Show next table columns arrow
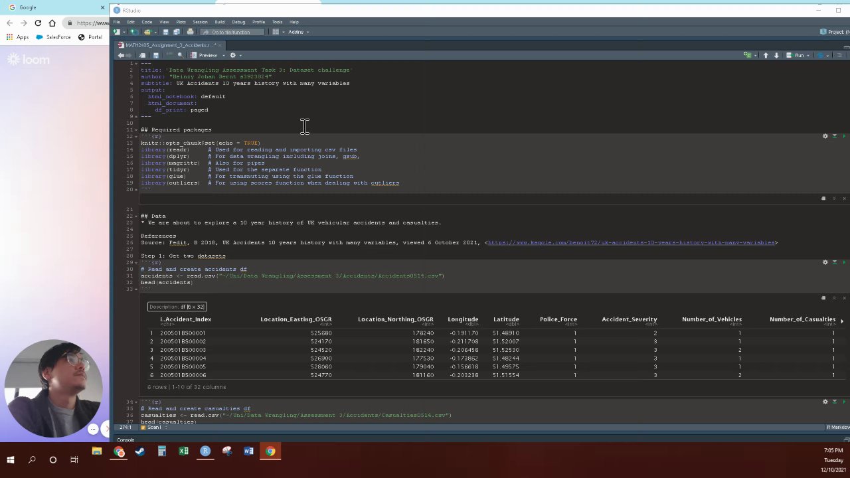Image resolution: width=850 pixels, height=478 pixels. pos(842,321)
